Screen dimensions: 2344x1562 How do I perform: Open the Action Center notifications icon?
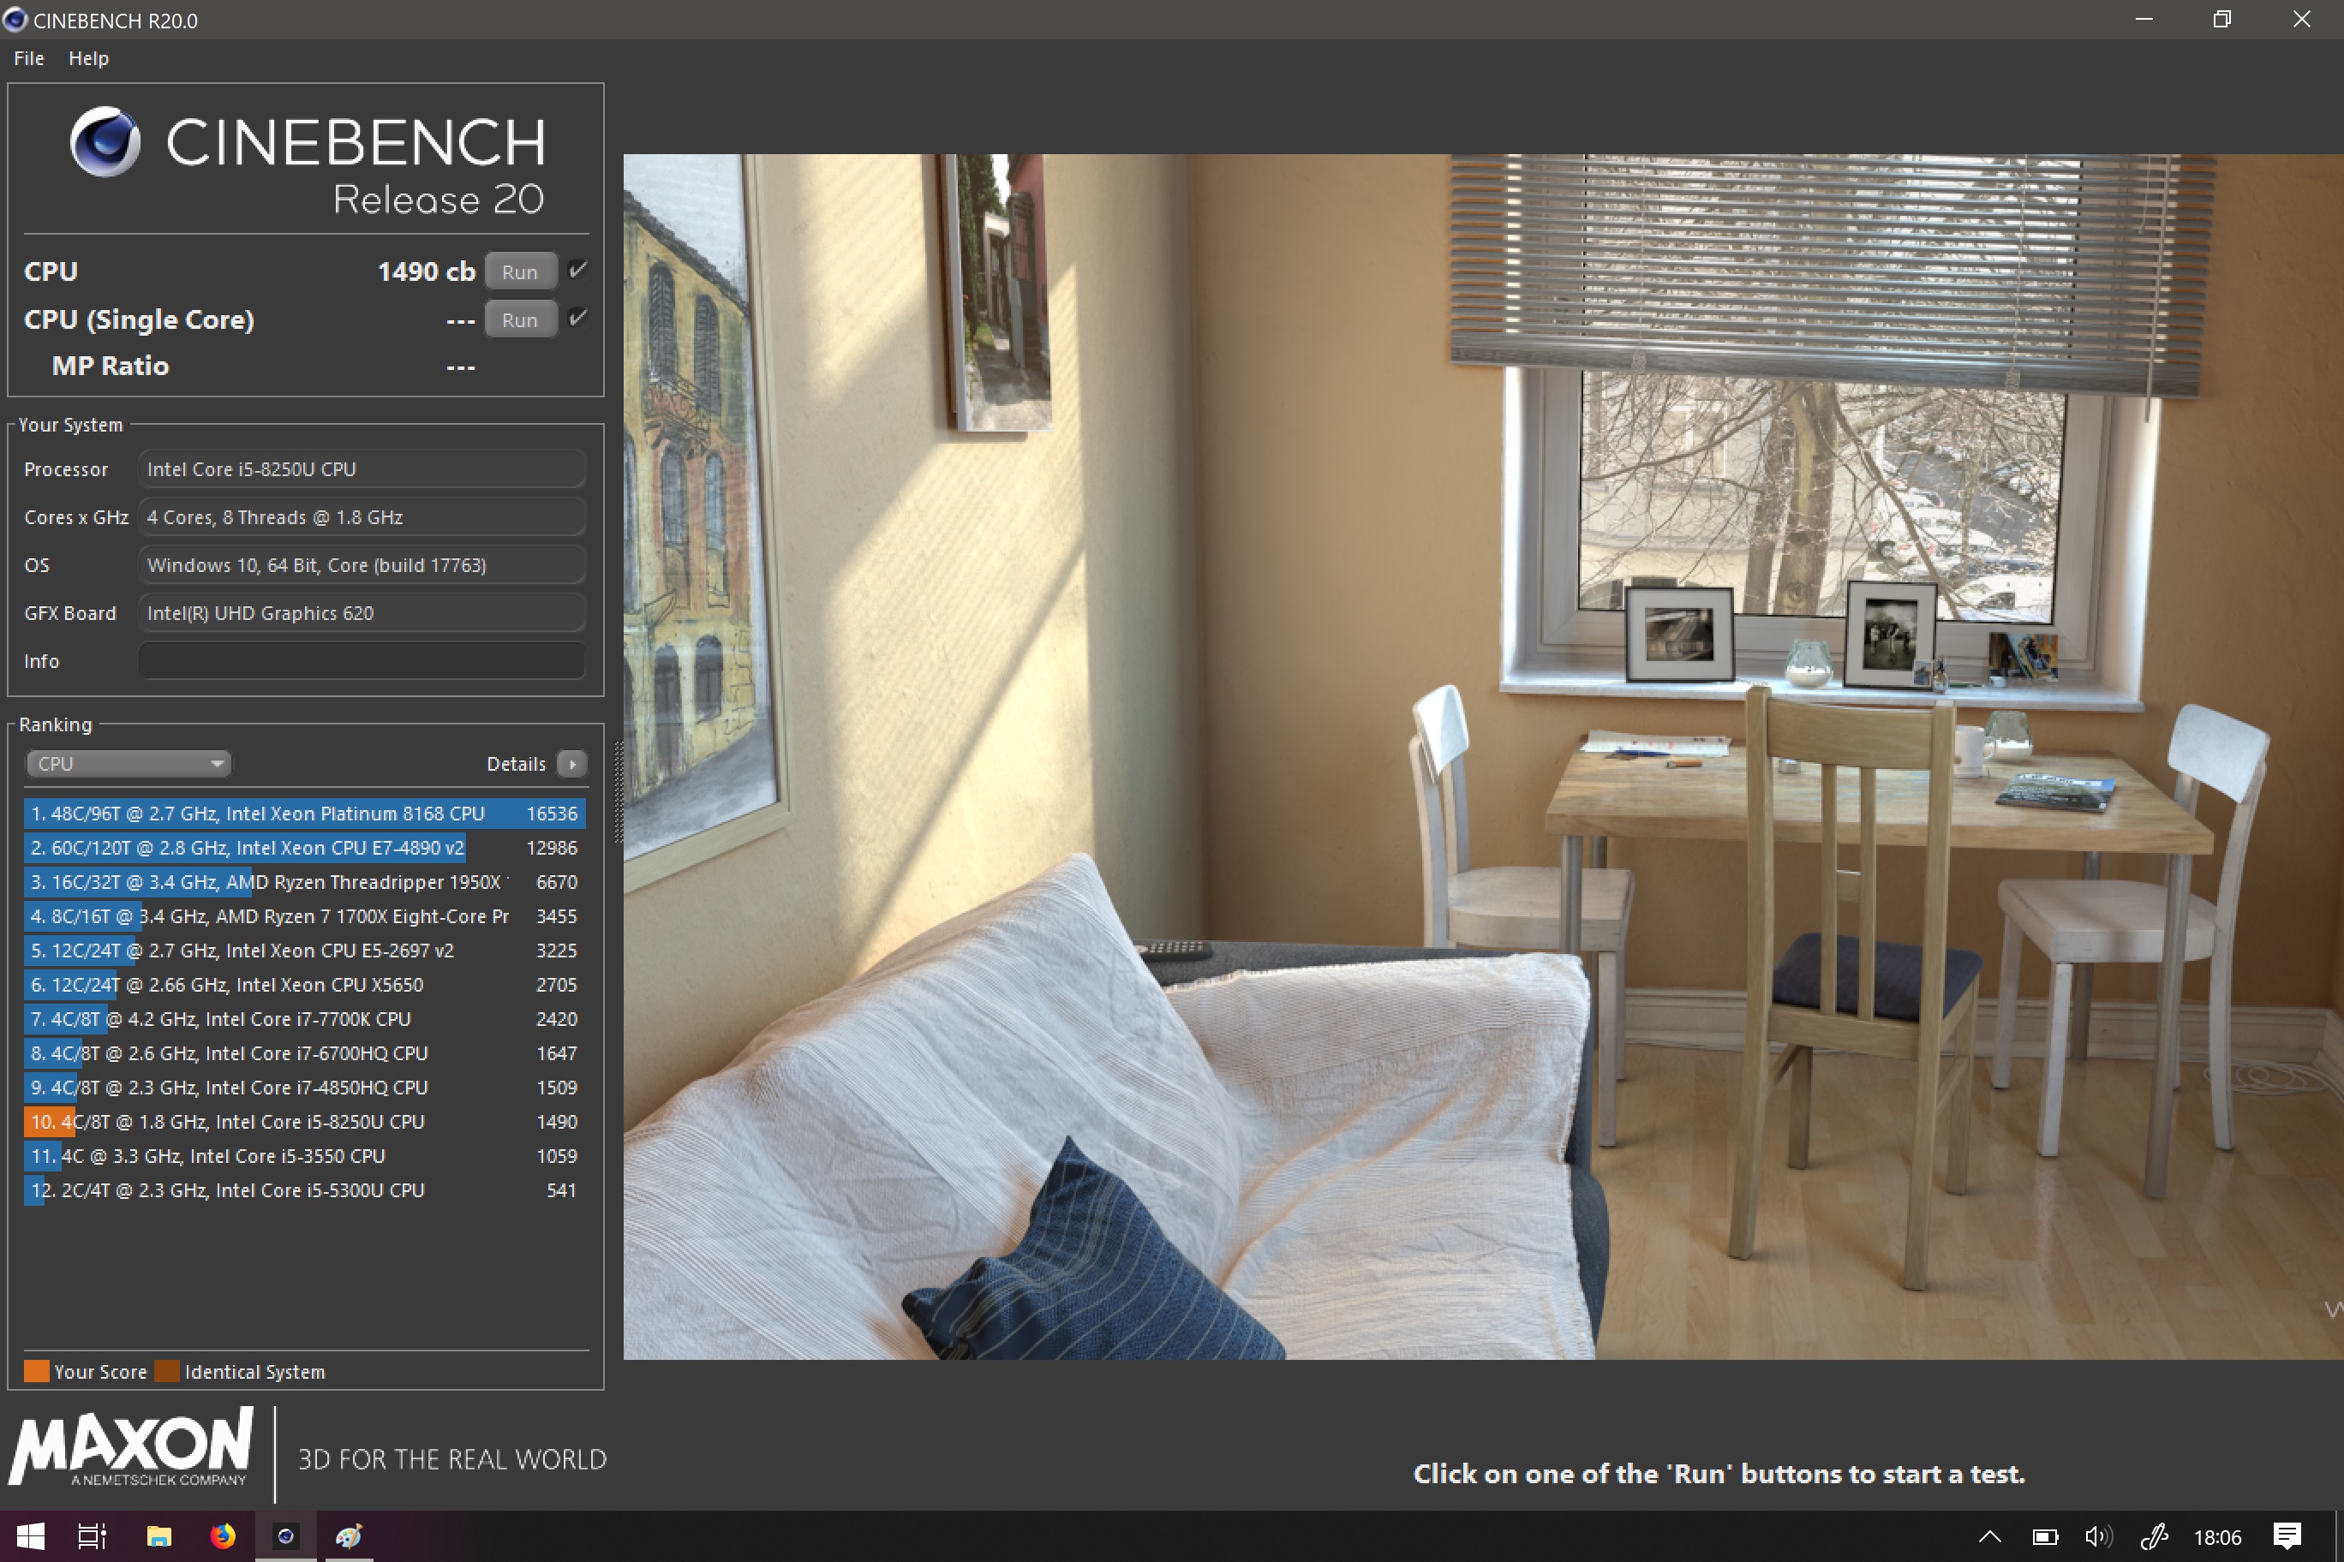click(x=2287, y=1536)
